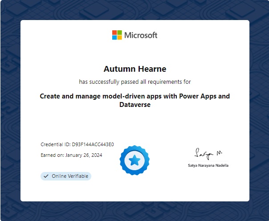Click the Earned on January 26, 2024 date
Image resolution: width=269 pixels, height=221 pixels.
(71, 155)
